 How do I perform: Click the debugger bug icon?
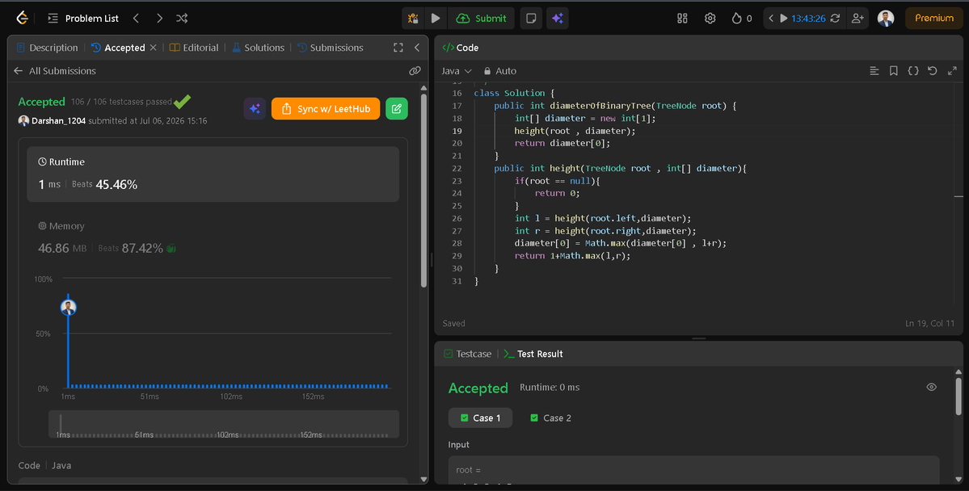pyautogui.click(x=413, y=19)
